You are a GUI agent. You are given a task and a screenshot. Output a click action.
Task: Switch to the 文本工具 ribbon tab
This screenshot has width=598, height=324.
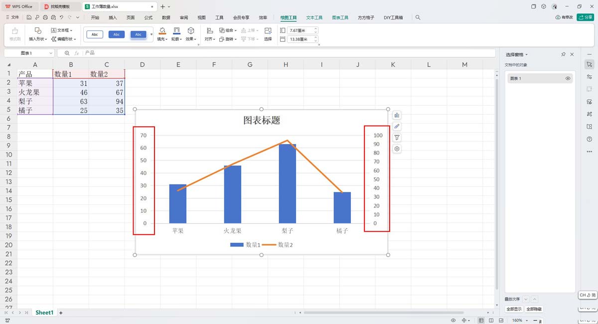coord(314,17)
